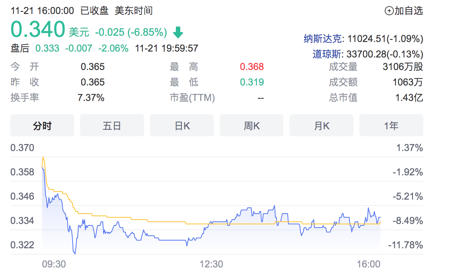Click the 0.346 price axis label
The height and width of the screenshot is (277, 449).
point(22,196)
